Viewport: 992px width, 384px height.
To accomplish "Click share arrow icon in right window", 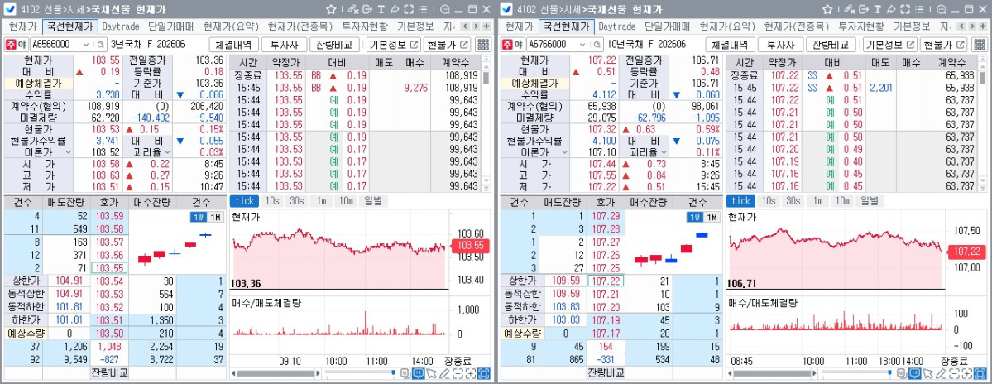I will click(x=891, y=9).
